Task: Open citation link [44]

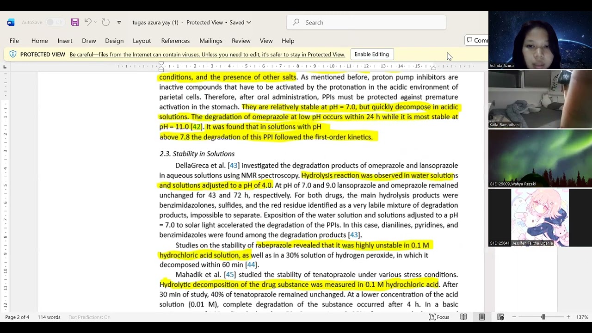Action: (x=251, y=265)
